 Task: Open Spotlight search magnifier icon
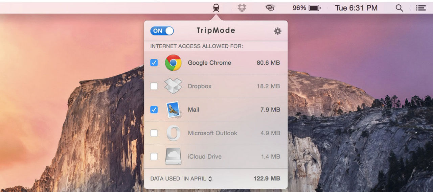tap(399, 8)
